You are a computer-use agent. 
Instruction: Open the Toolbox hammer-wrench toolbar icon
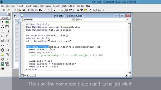[x=82, y=10]
